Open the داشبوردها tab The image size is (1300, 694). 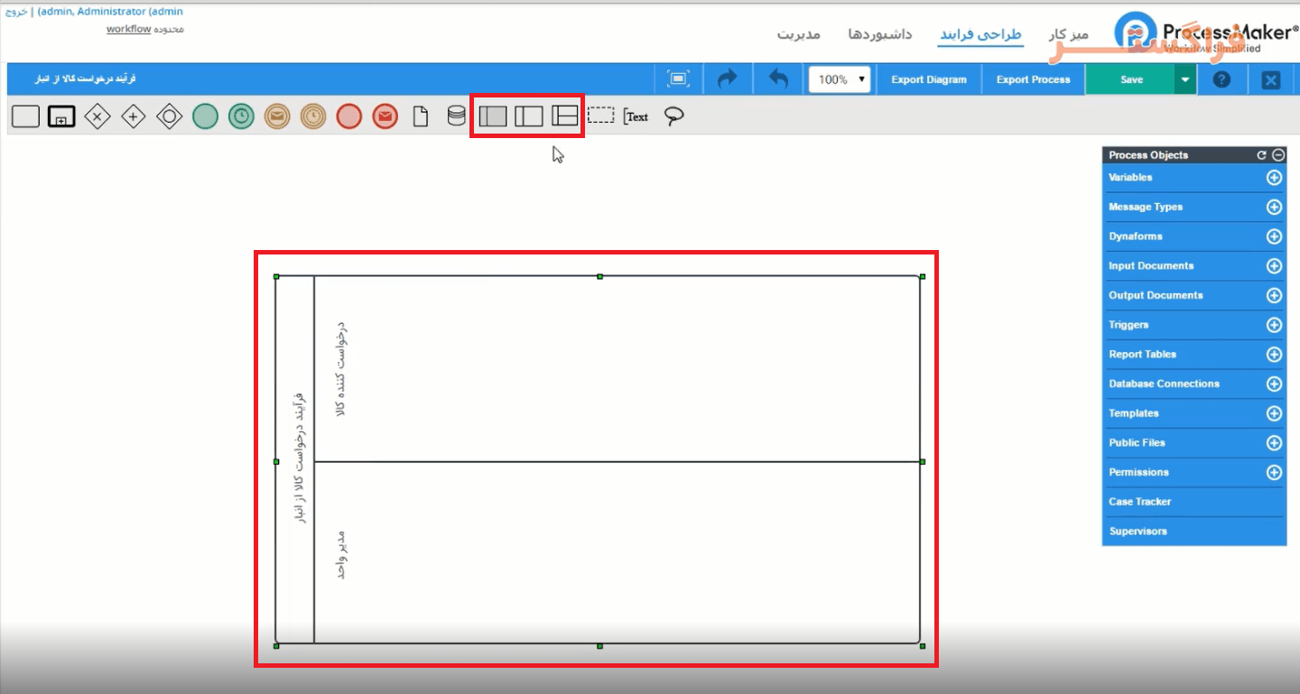click(880, 34)
